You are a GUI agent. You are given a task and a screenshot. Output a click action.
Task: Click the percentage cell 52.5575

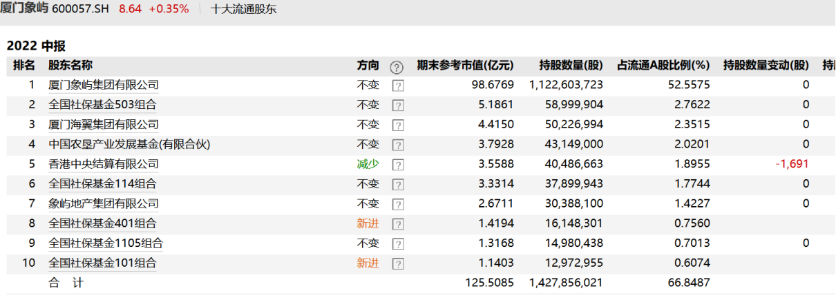click(688, 85)
